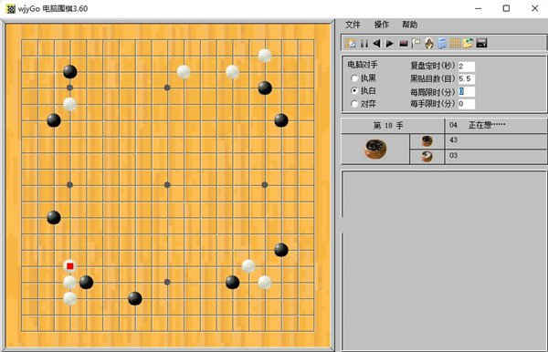Step back one move with left arrow
The height and width of the screenshot is (352, 548).
click(x=376, y=43)
